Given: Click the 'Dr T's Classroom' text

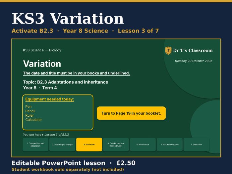Looking at the screenshot, I should point(193,50).
